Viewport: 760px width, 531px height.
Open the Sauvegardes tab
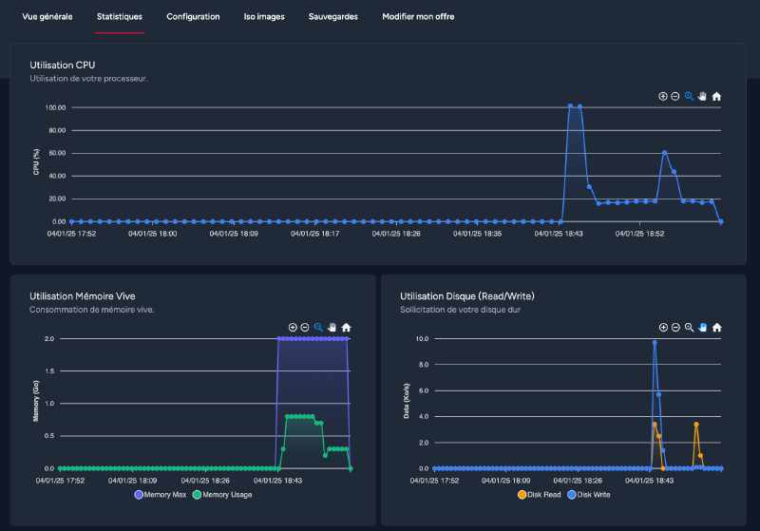point(333,17)
